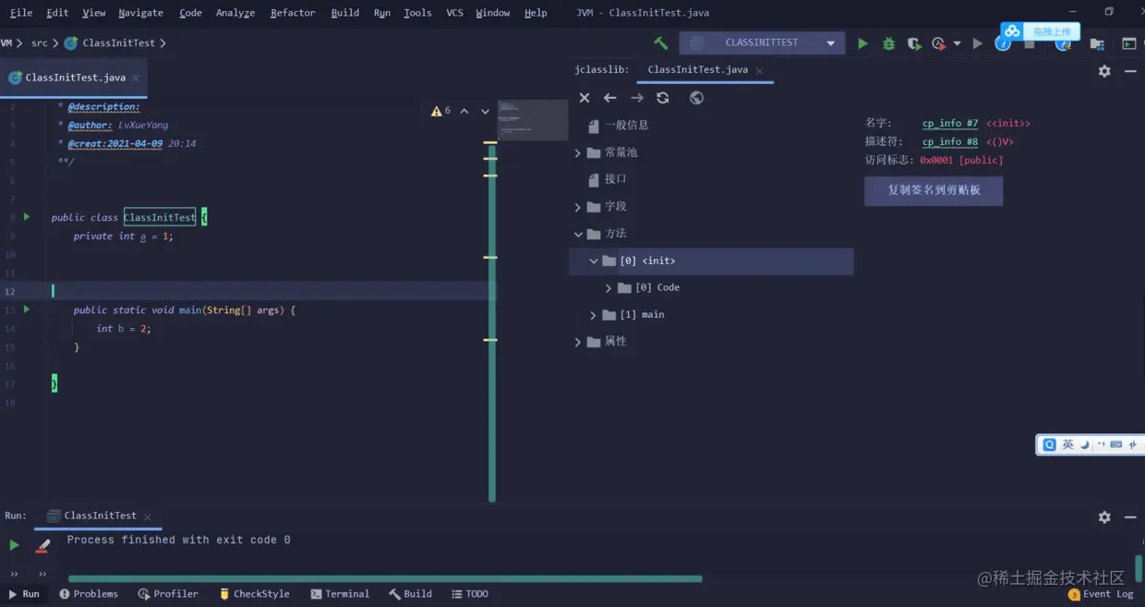1145x607 pixels.
Task: Select the [1] main tree row
Action: point(711,315)
